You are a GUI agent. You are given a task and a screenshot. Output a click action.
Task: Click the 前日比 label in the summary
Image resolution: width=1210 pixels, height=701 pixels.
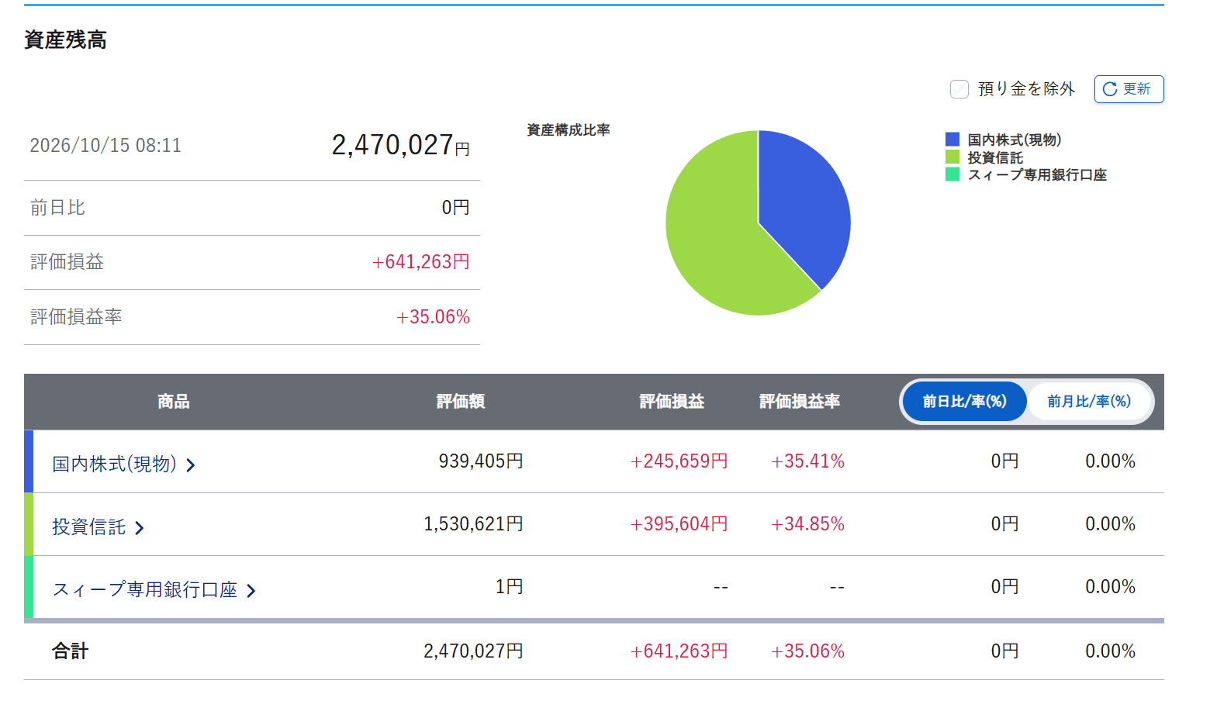tap(57, 208)
